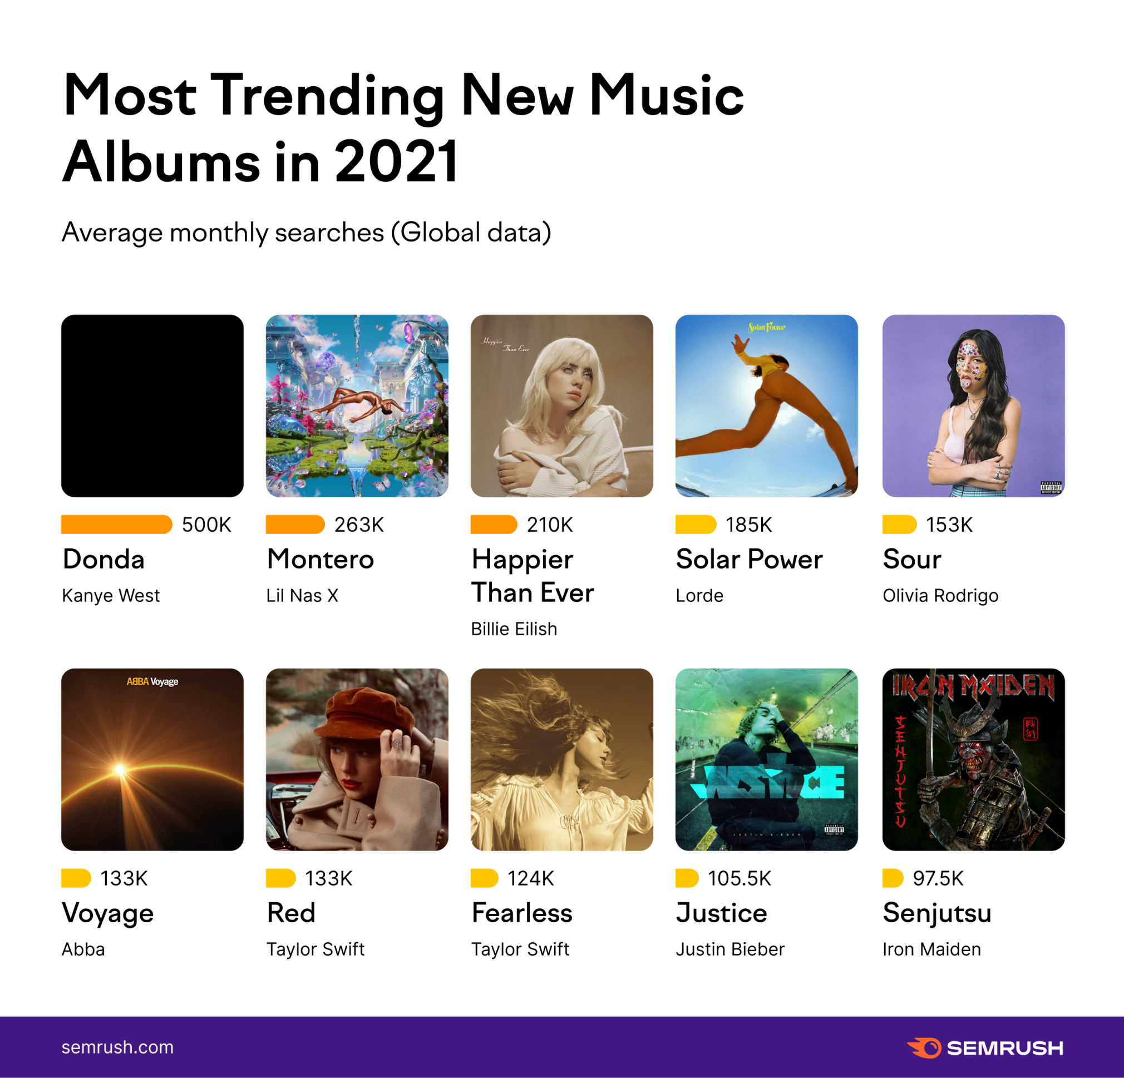1124x1078 pixels.
Task: Click the orange 500K bar for Donda
Action: [116, 524]
